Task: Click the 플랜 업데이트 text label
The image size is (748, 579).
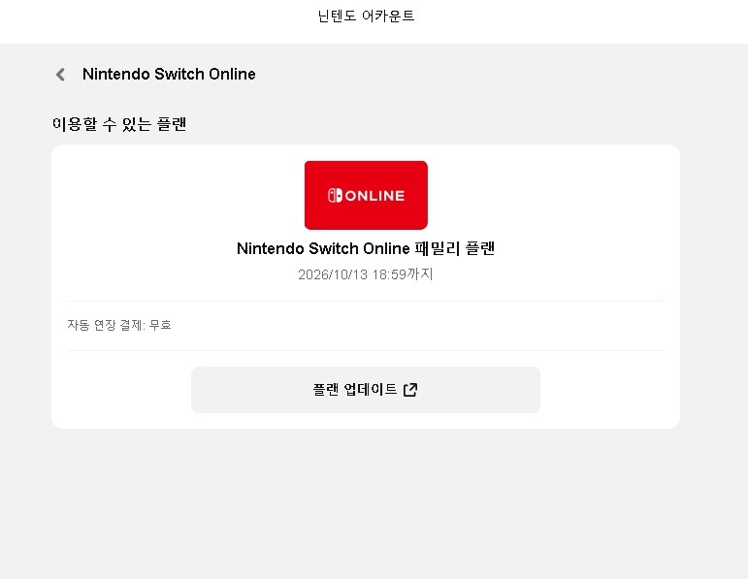Action: [x=355, y=390]
